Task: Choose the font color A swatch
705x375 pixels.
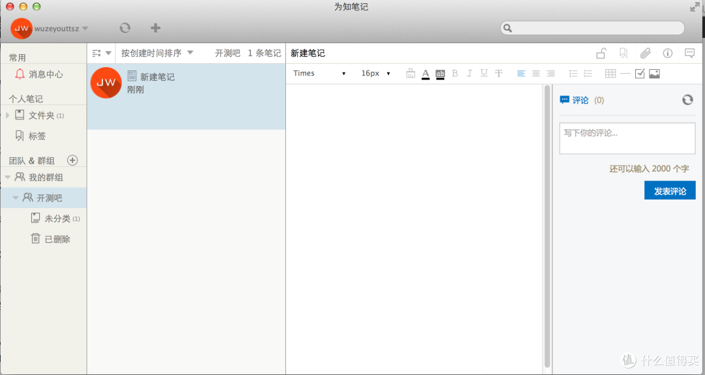Action: pyautogui.click(x=426, y=74)
